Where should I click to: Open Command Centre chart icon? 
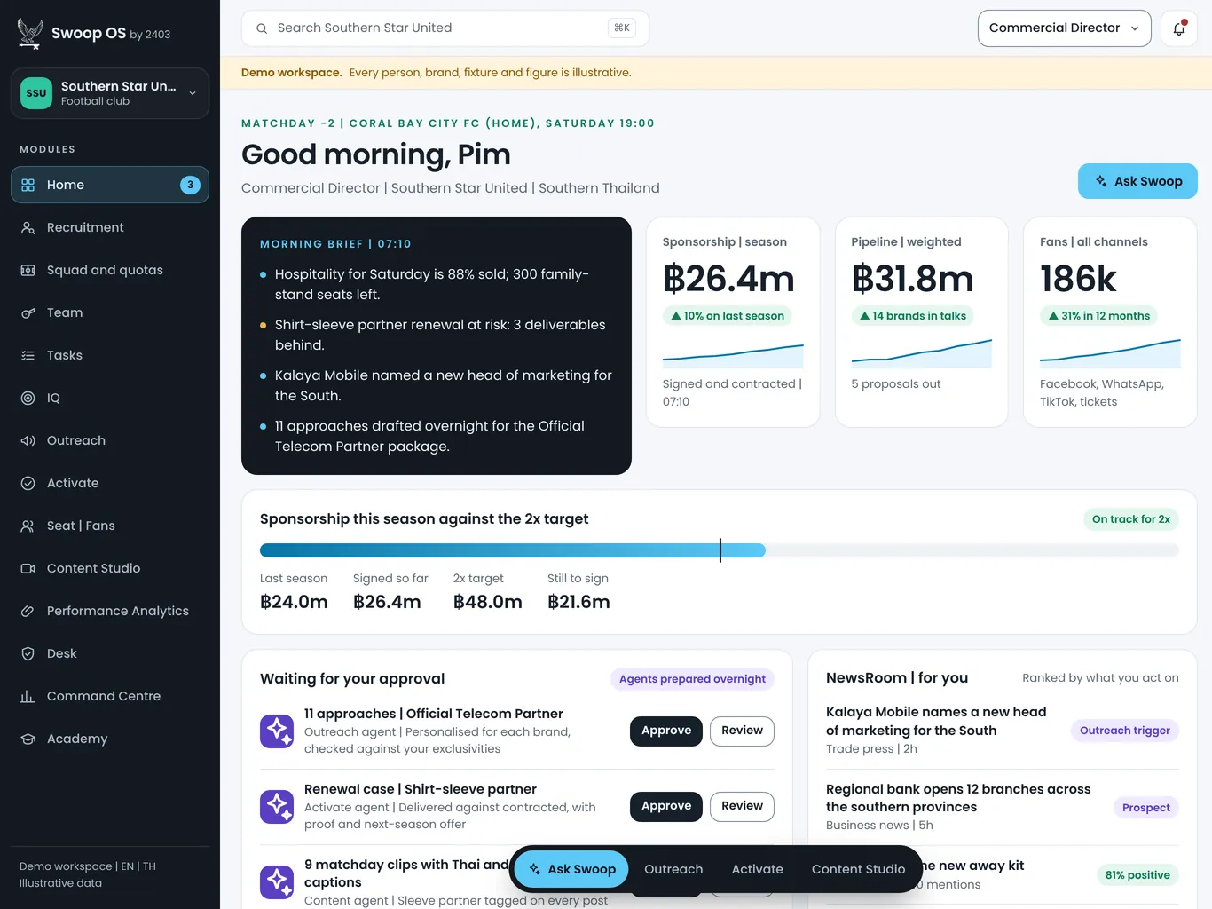pos(28,696)
